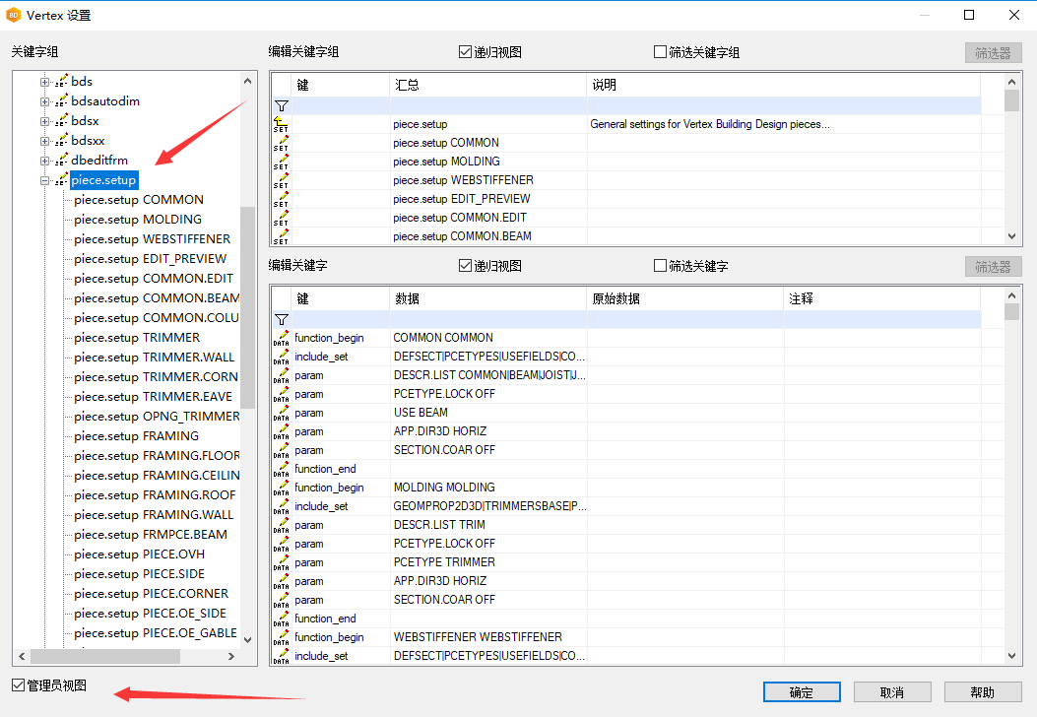1037x717 pixels.
Task: Click the filter funnel icon in keyword table
Action: [281, 319]
